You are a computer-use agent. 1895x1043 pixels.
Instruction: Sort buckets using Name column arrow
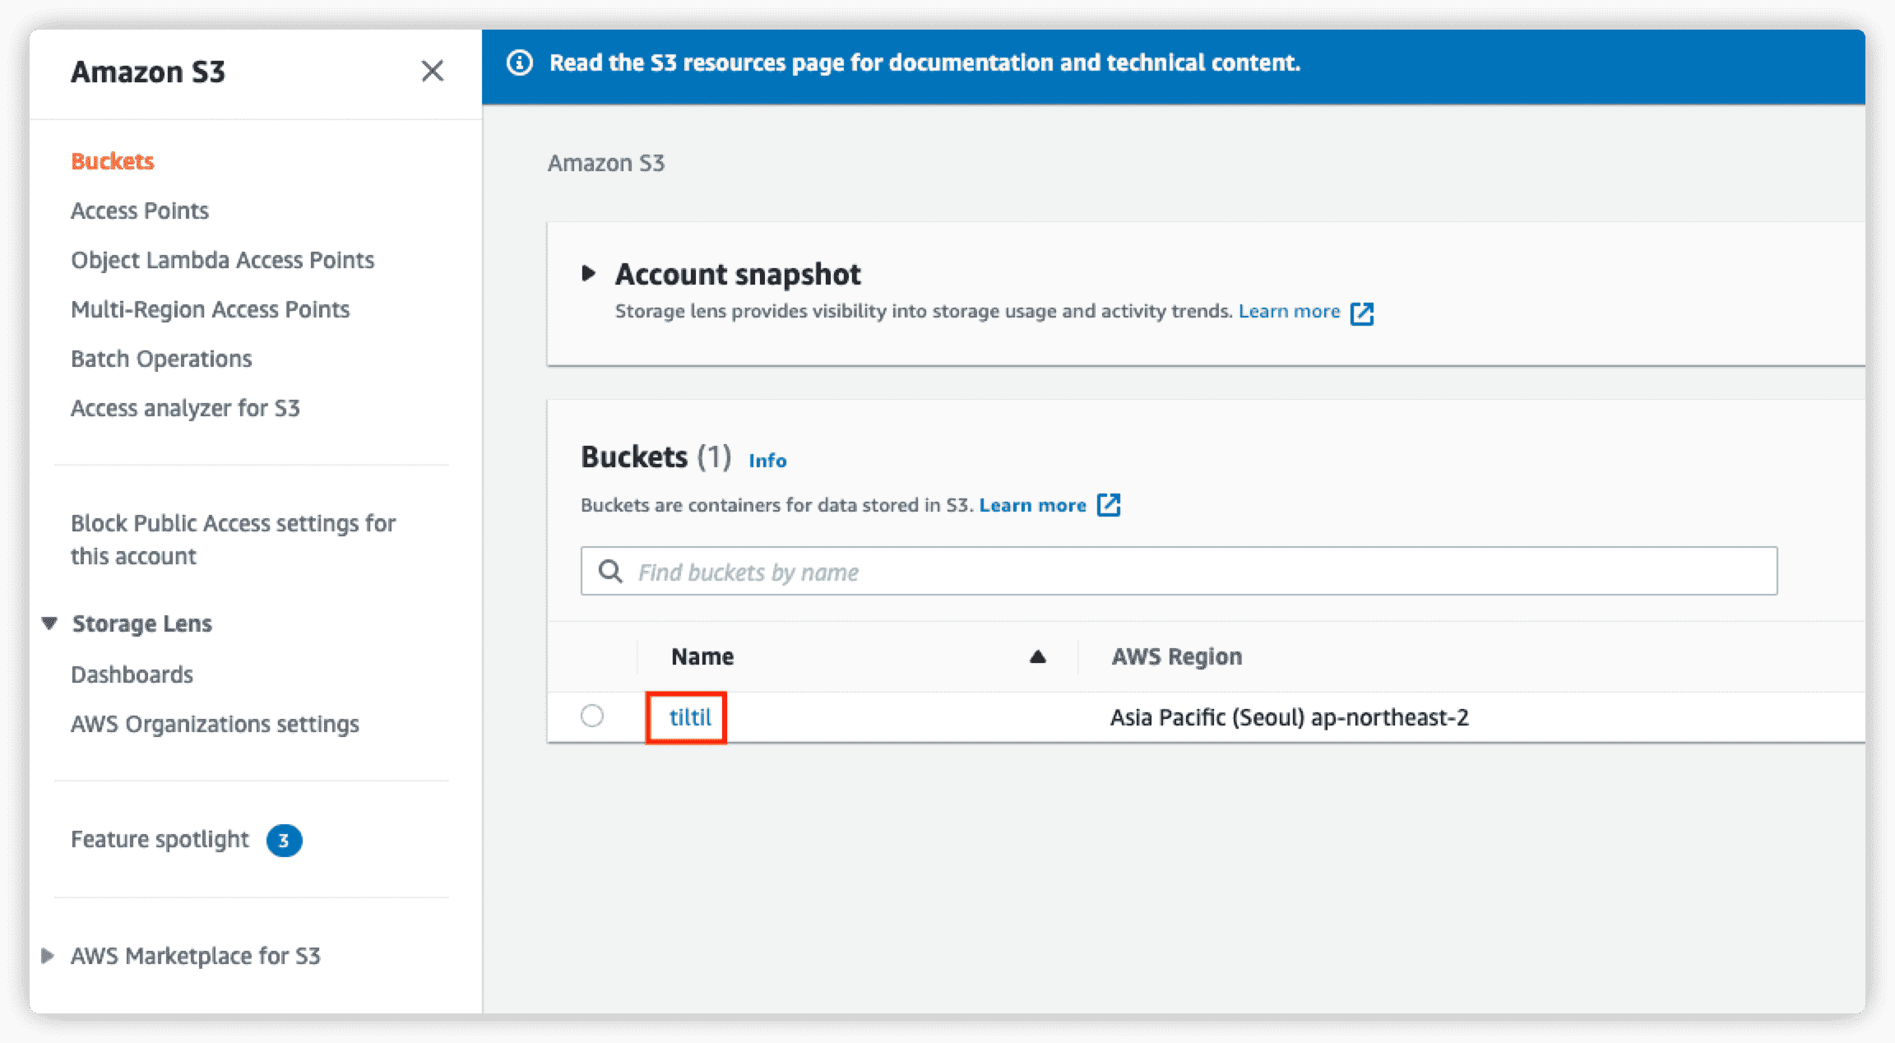(1037, 656)
